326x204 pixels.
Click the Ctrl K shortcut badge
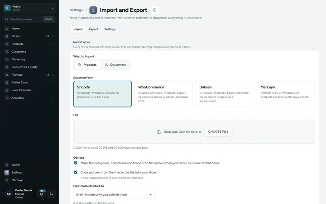(x=48, y=19)
